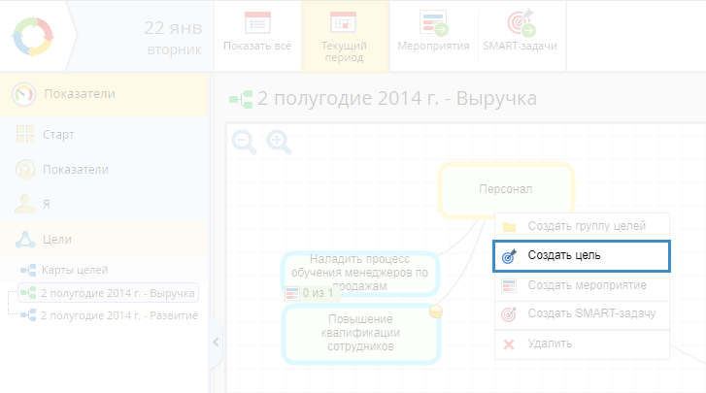Open the Старт section in the sidebar
The height and width of the screenshot is (393, 706).
pyautogui.click(x=58, y=134)
